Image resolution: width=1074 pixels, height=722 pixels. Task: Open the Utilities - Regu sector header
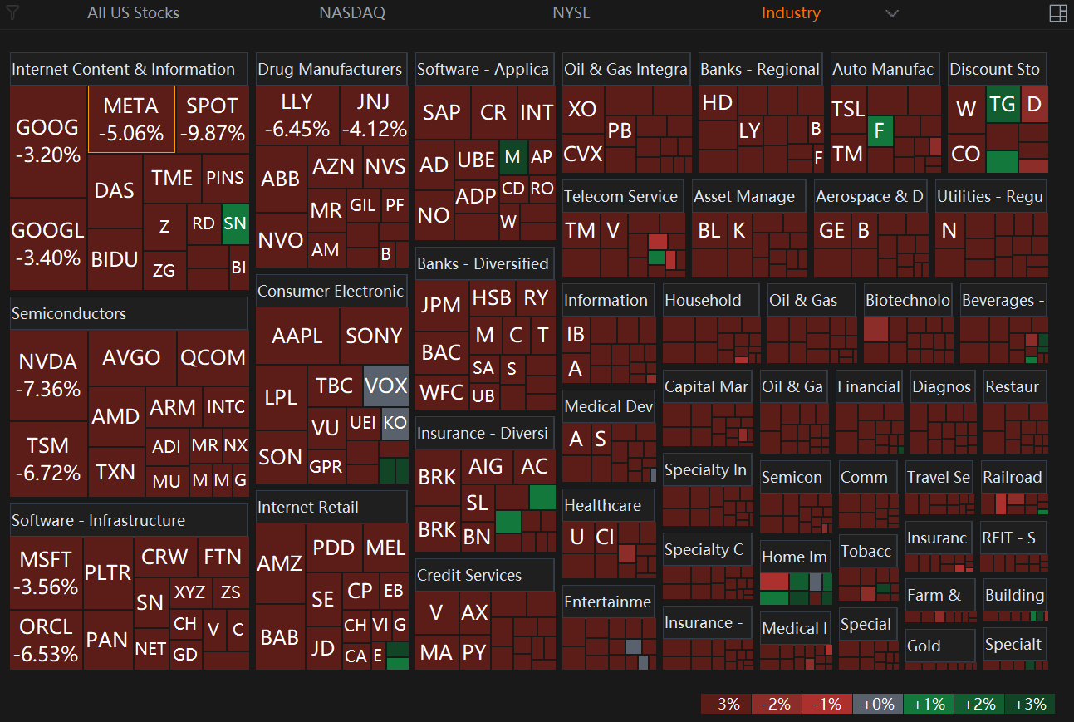tap(991, 197)
